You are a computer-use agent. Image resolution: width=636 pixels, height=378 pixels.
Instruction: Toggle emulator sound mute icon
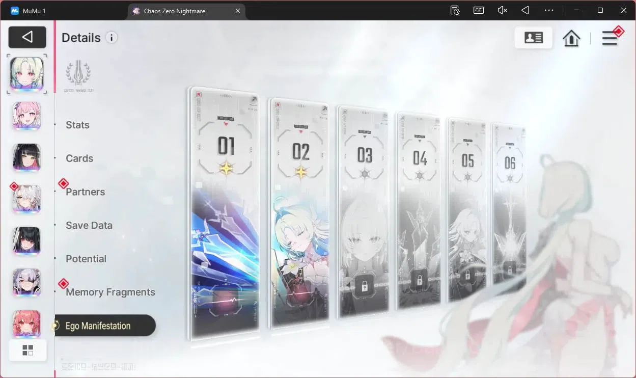[502, 10]
